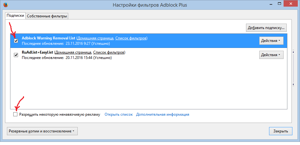Screen dimensions: 300x145
Task: Click the 'Дополнительная информация' link
Action: 163,115
